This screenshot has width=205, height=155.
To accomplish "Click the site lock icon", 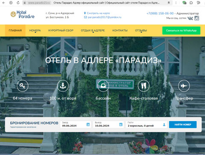I will coord(25,3).
